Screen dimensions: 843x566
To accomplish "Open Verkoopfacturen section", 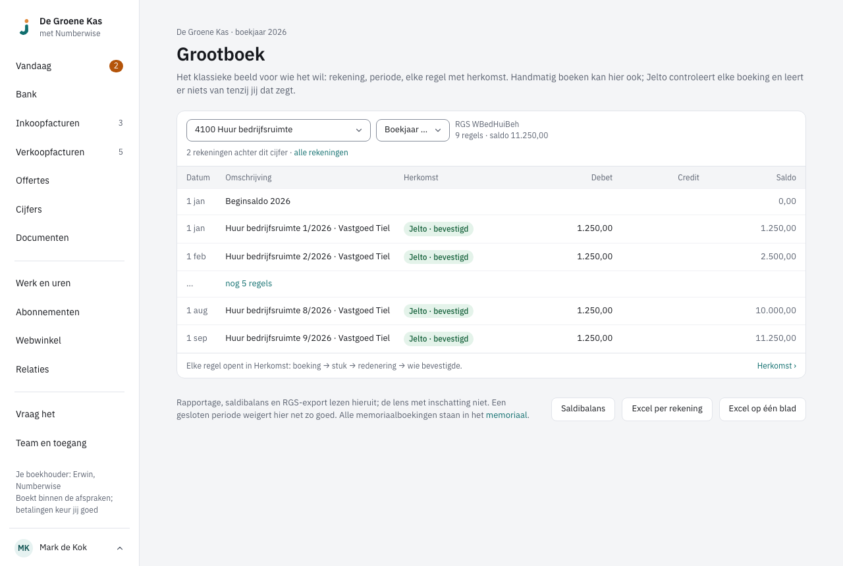I will 70,152.
